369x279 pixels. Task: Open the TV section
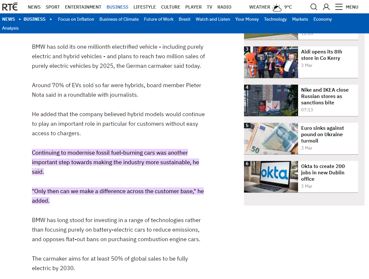[209, 7]
